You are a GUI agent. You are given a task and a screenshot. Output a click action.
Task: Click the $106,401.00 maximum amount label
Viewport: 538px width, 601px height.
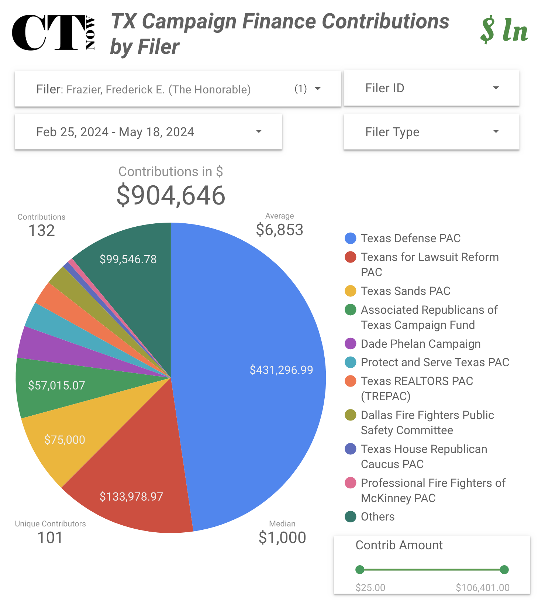pyautogui.click(x=483, y=587)
